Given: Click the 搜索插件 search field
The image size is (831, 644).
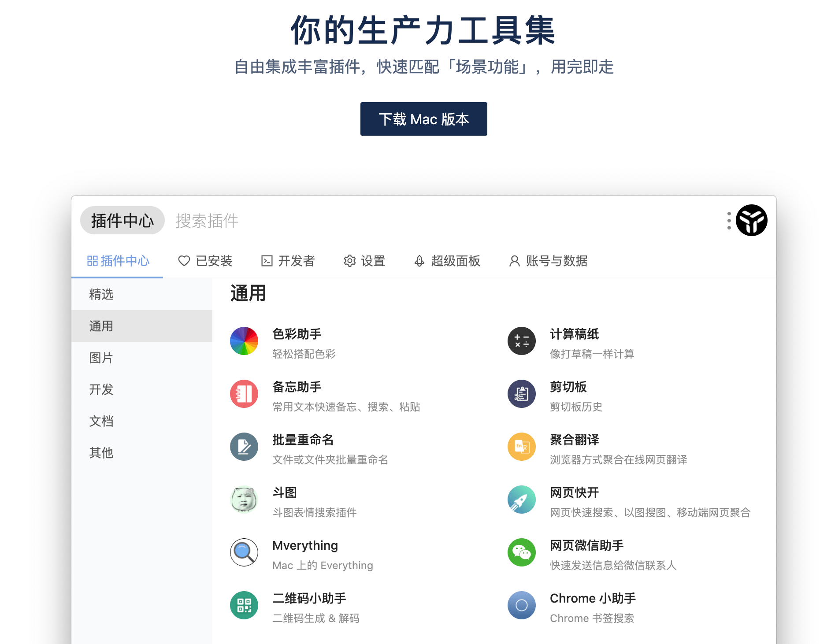Looking at the screenshot, I should [x=207, y=221].
